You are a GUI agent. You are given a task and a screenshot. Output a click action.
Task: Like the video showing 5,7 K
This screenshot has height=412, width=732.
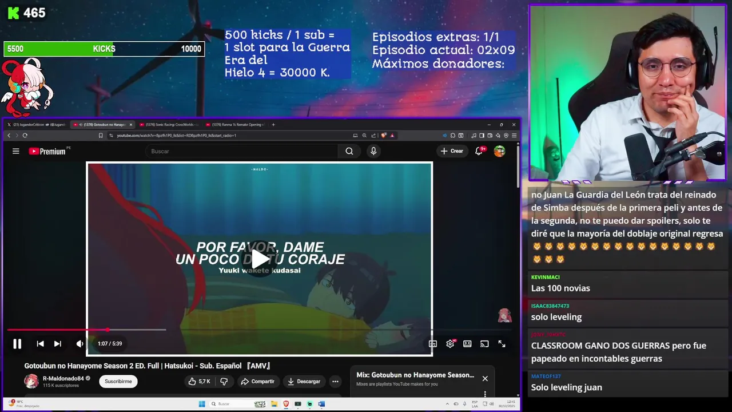click(199, 381)
